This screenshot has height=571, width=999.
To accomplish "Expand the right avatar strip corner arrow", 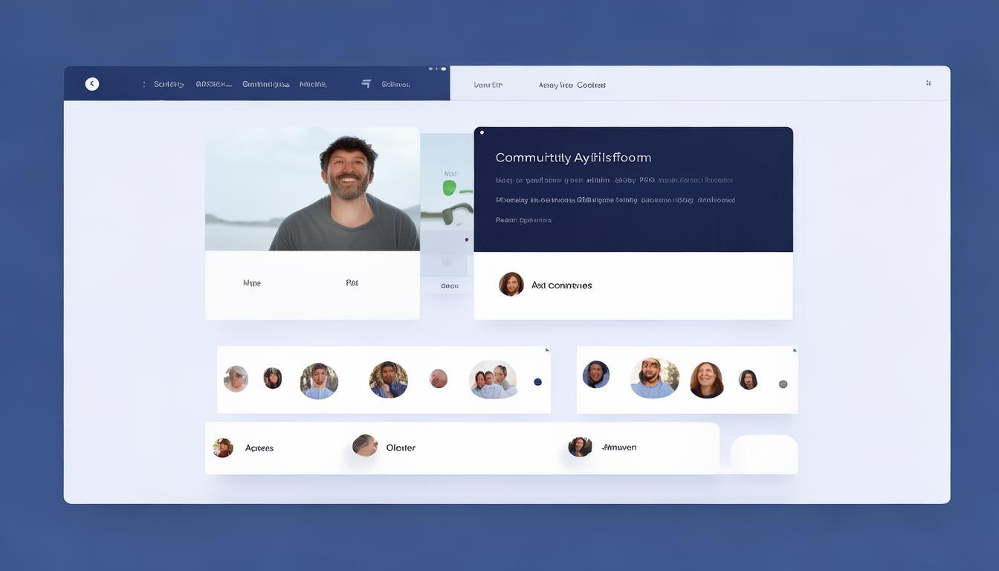I will (794, 349).
